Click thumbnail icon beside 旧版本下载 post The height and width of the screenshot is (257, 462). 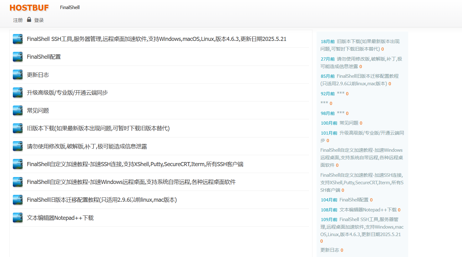[x=18, y=128]
